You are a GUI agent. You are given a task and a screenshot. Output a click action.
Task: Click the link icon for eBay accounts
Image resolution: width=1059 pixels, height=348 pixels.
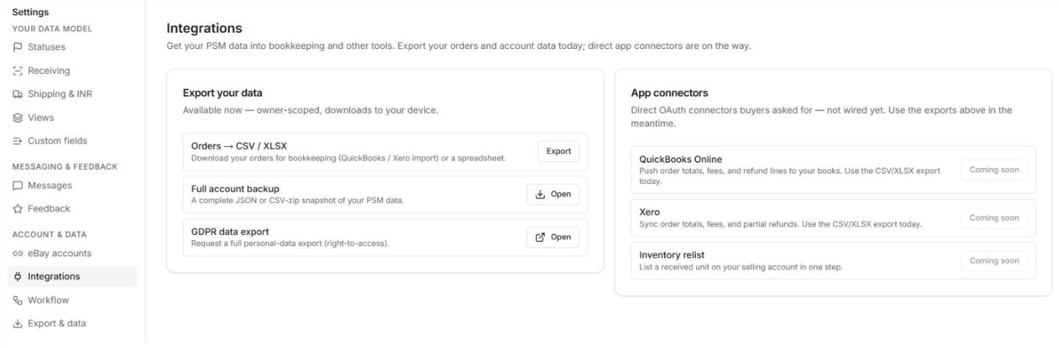coord(18,254)
